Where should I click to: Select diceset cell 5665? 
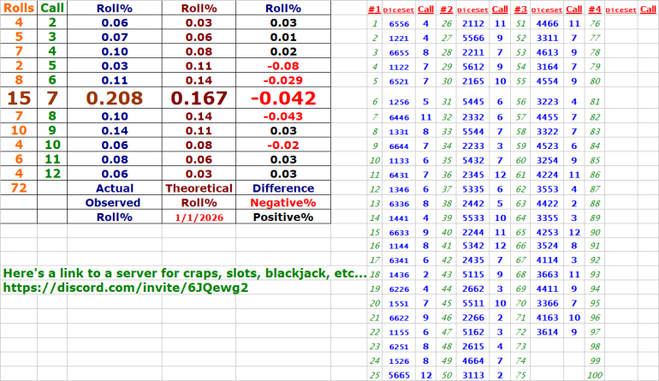click(399, 375)
